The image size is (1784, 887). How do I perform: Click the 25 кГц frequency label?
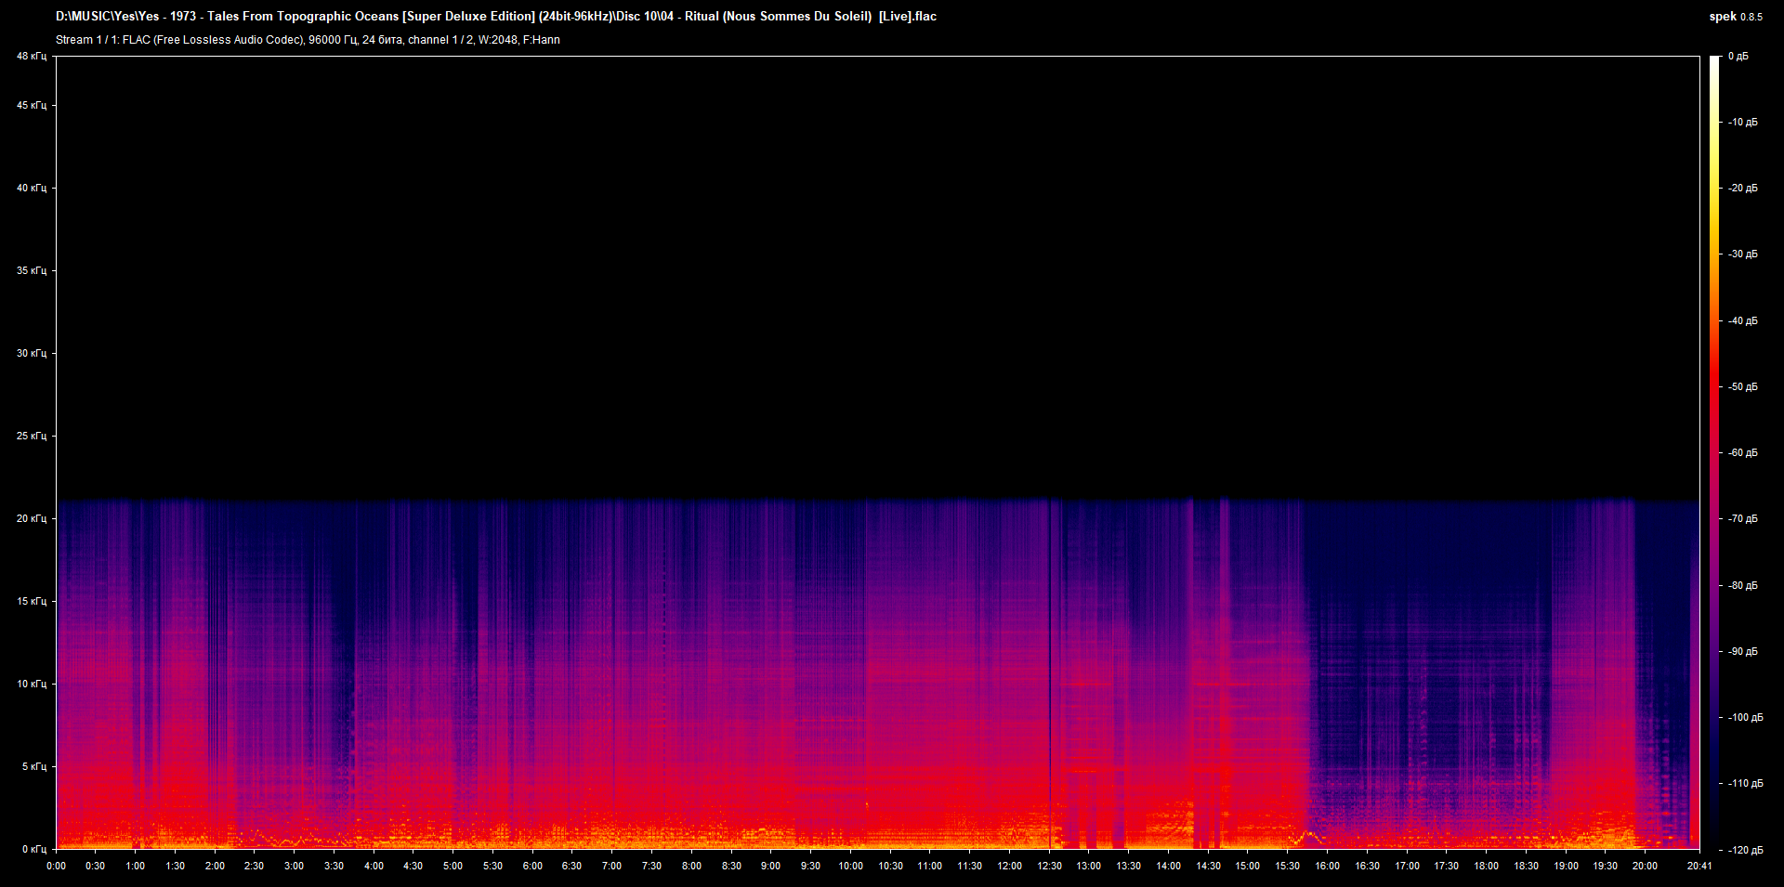[32, 437]
